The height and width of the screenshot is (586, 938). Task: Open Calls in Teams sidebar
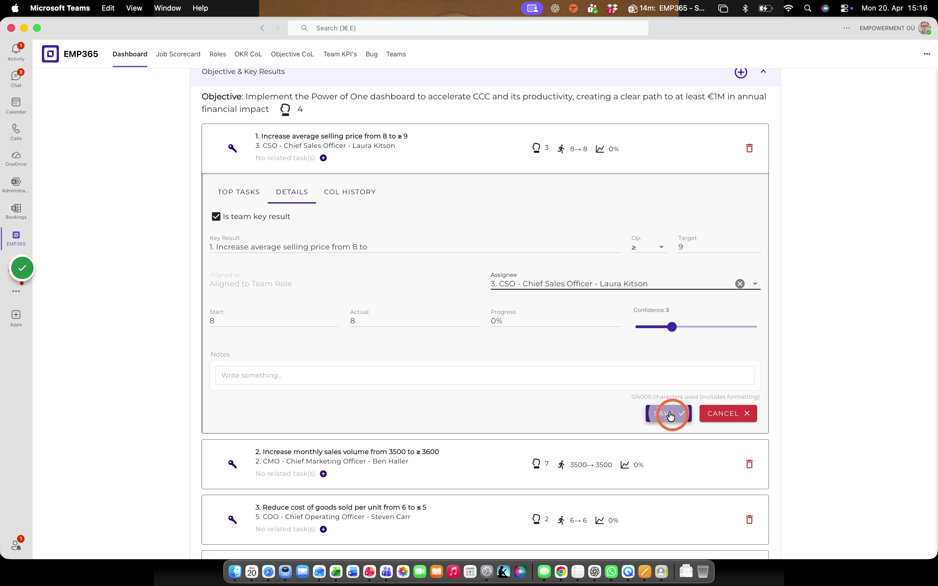click(16, 132)
